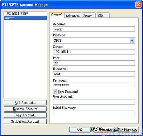Click Set Default Account button
Image resolution: width=143 pixels, height=136 pixels.
(x=25, y=121)
